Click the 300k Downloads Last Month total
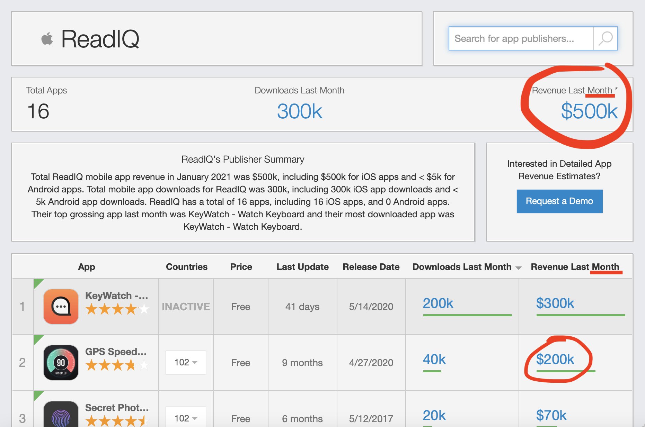 coord(300,111)
